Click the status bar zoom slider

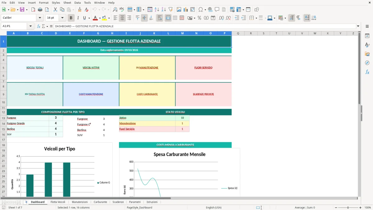348,208
